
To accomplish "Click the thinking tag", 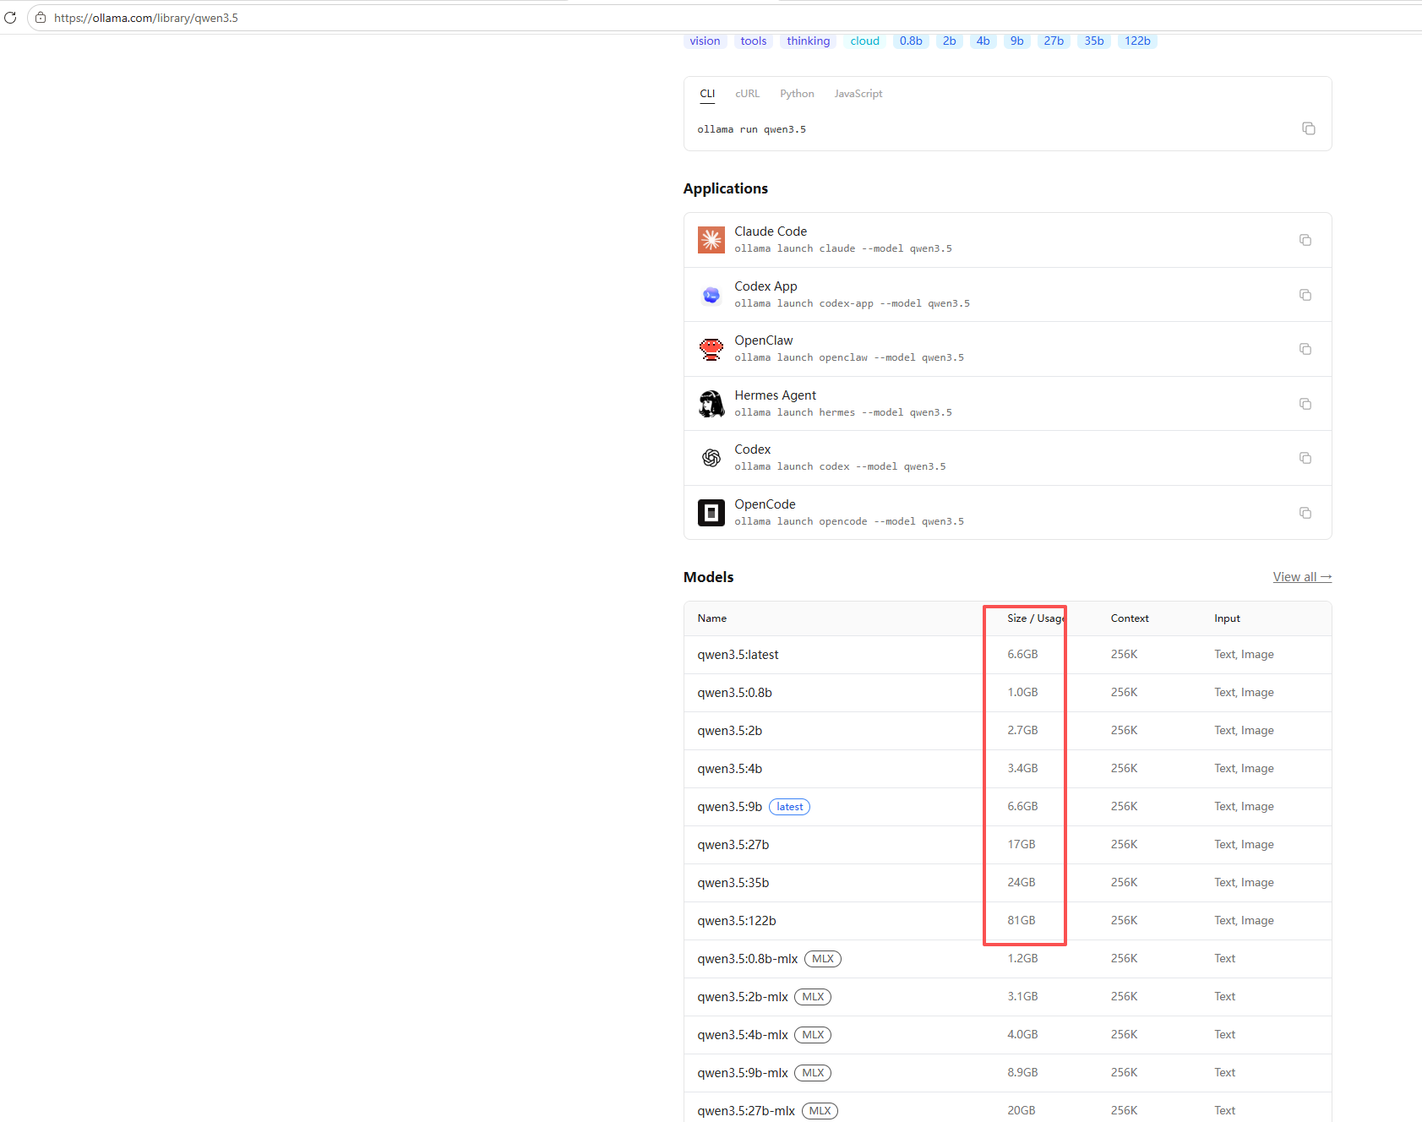I will 808,41.
